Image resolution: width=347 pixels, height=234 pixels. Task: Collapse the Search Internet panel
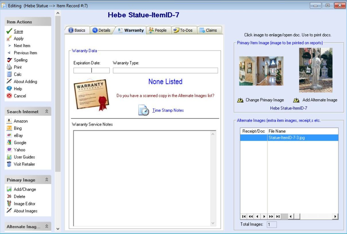[x=47, y=111]
